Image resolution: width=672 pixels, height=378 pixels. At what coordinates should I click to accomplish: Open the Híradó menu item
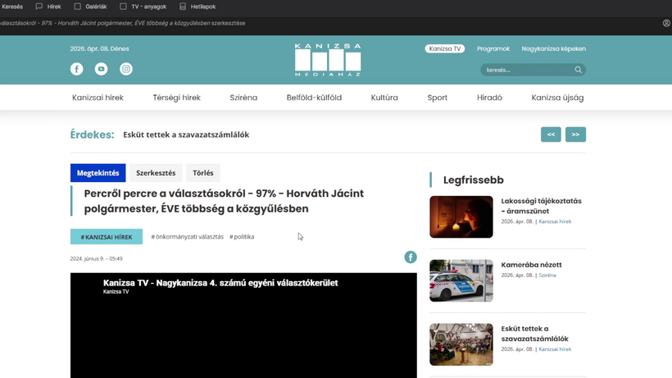click(x=489, y=98)
